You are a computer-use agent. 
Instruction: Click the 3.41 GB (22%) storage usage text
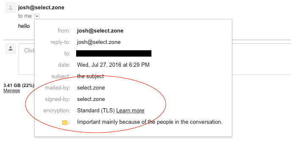click(x=19, y=85)
